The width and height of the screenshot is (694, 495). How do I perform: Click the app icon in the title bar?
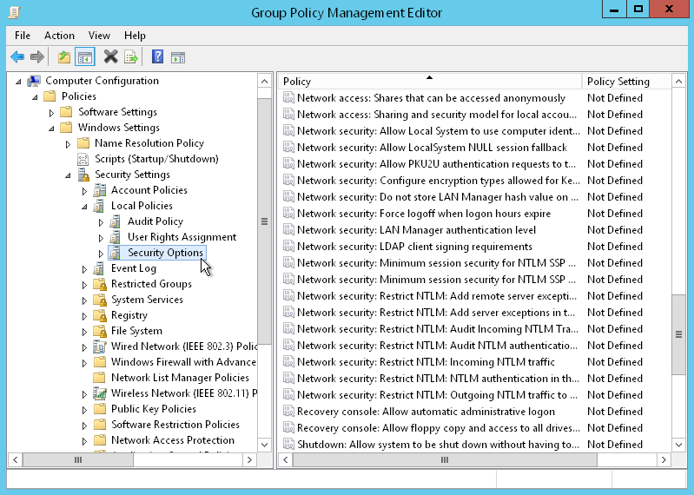pyautogui.click(x=15, y=12)
